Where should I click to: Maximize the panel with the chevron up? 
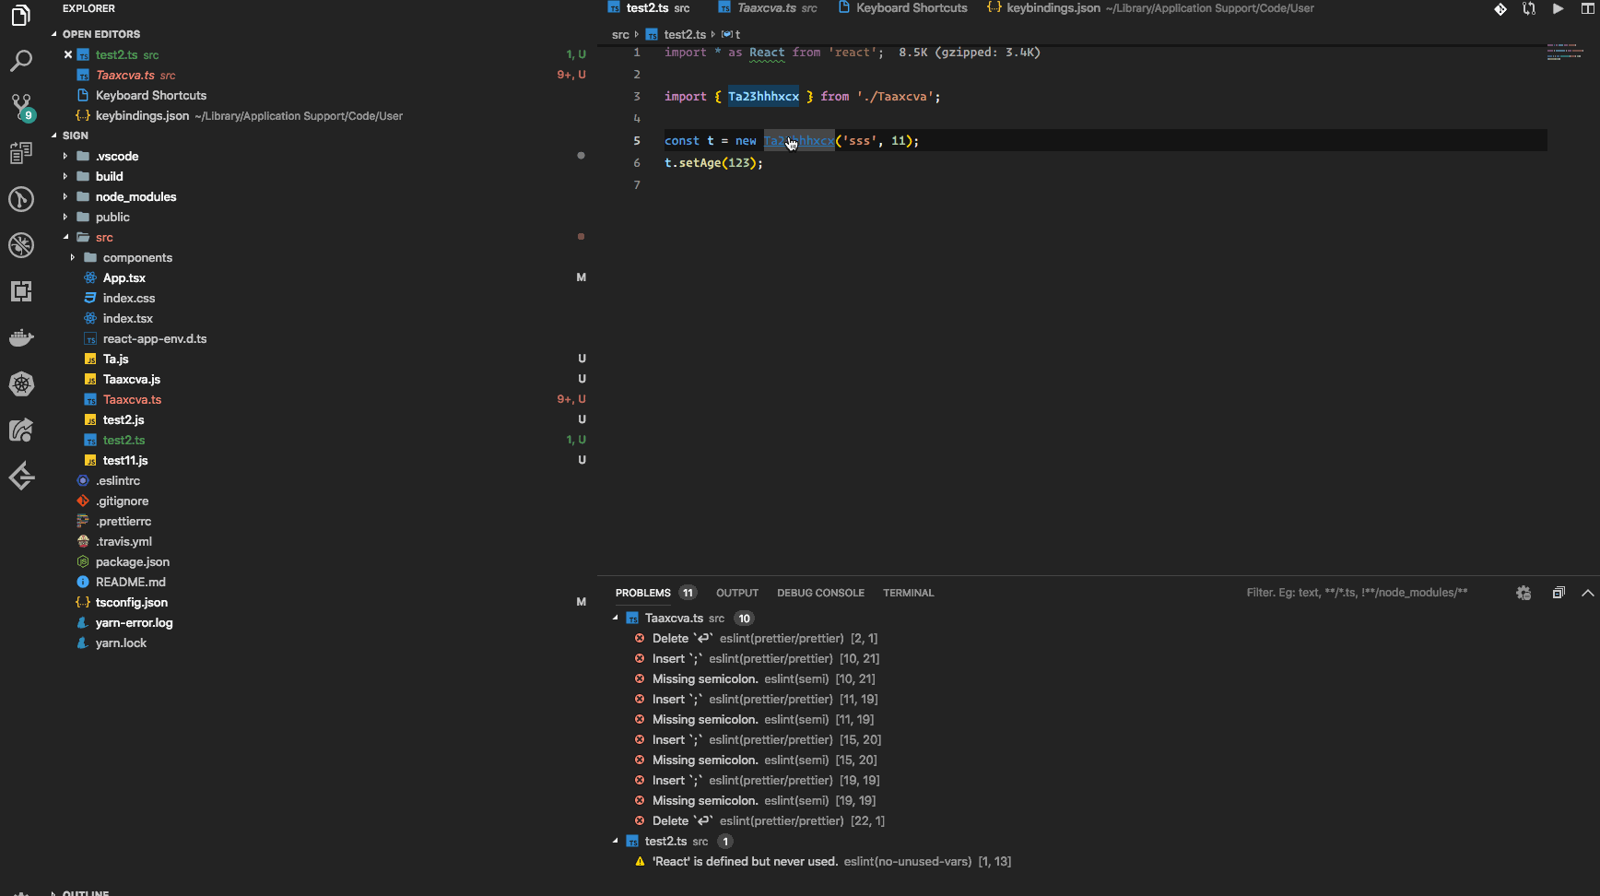click(1587, 593)
